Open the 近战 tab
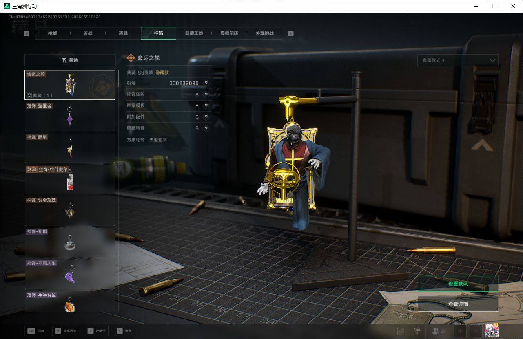The image size is (523, 339). [x=88, y=33]
